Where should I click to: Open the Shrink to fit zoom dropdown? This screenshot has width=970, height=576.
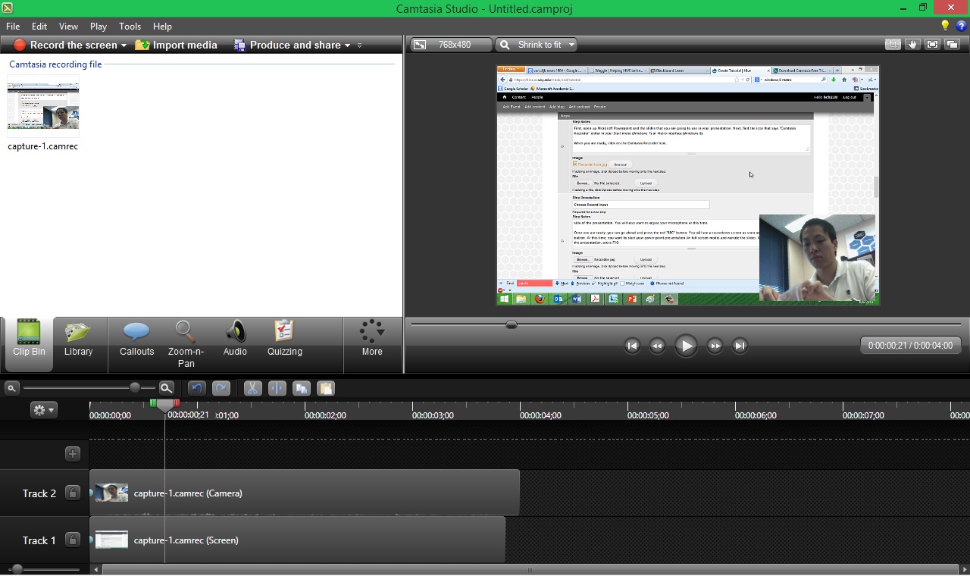pos(537,45)
